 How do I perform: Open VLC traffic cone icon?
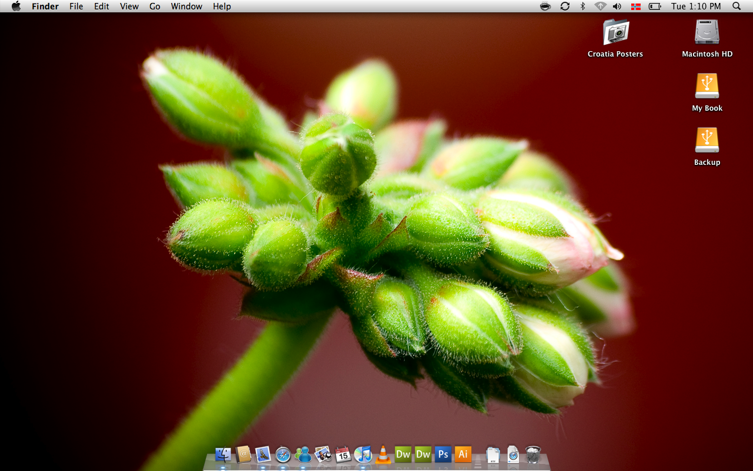(383, 454)
